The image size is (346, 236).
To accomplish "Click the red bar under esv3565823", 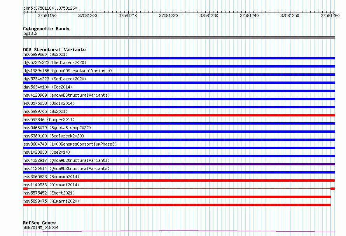I will pos(179,180).
